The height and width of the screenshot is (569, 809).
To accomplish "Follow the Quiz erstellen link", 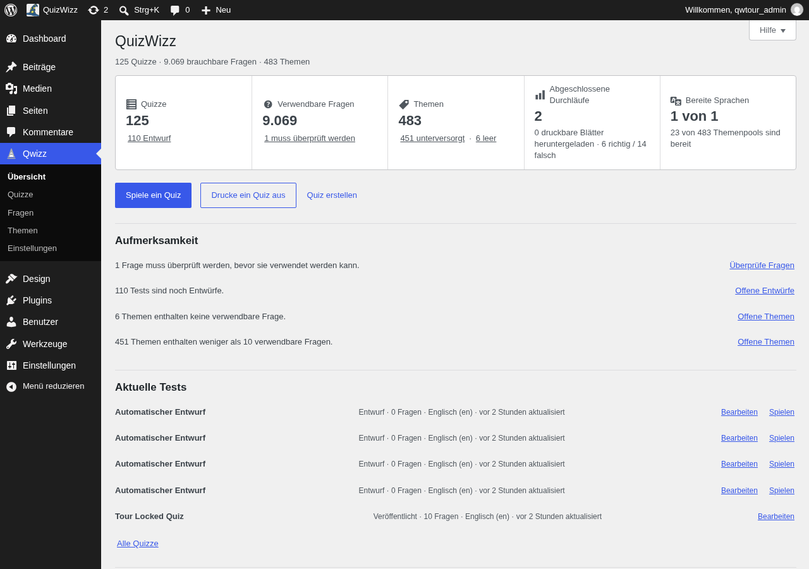I will tap(332, 195).
